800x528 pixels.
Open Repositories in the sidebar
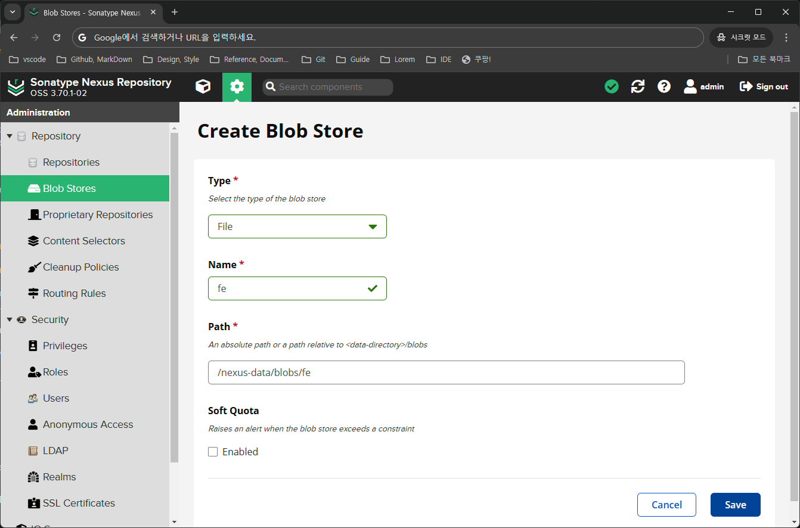85,162
